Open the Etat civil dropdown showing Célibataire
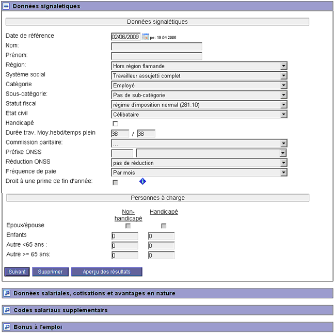 [199, 115]
